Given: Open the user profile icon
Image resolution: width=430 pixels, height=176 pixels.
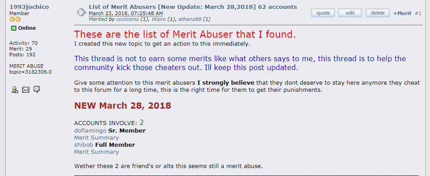Looking at the screenshot, I should (x=15, y=90).
